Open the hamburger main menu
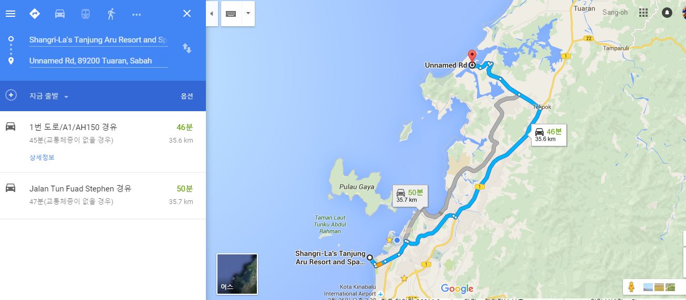The image size is (686, 300). click(x=11, y=14)
